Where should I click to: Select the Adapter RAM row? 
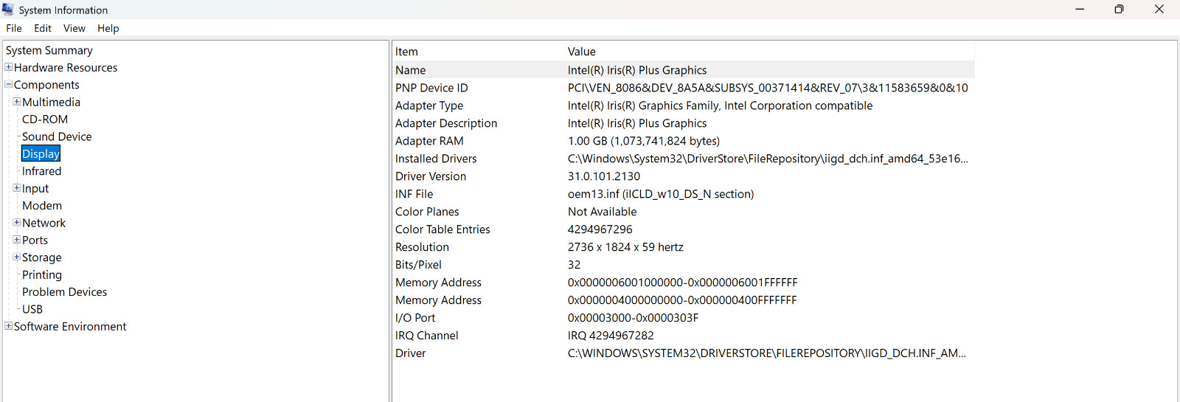684,141
